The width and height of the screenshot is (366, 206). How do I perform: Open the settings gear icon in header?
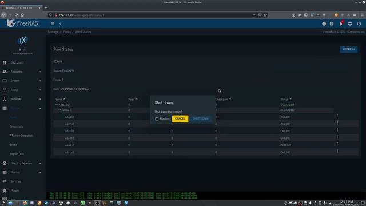[350, 23]
